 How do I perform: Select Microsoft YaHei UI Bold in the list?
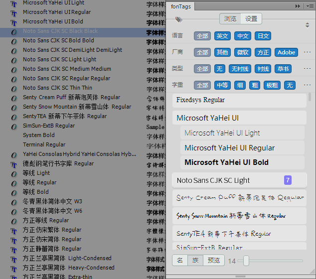pyautogui.click(x=242, y=162)
